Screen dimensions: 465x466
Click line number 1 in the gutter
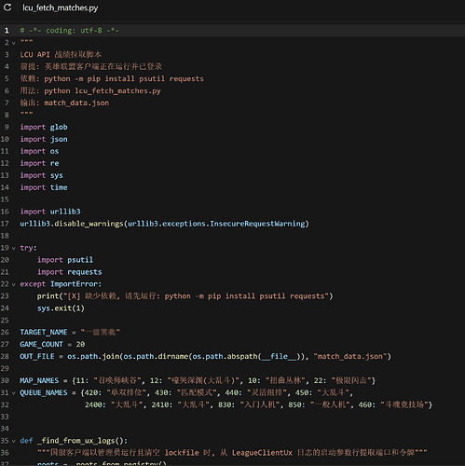(x=7, y=31)
